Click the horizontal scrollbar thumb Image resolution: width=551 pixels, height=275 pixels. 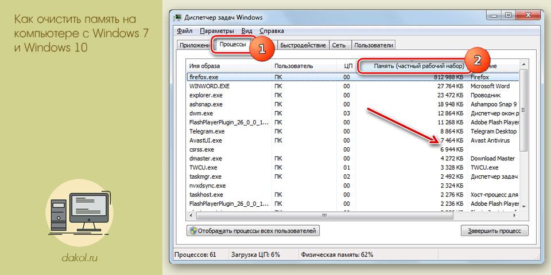click(324, 215)
